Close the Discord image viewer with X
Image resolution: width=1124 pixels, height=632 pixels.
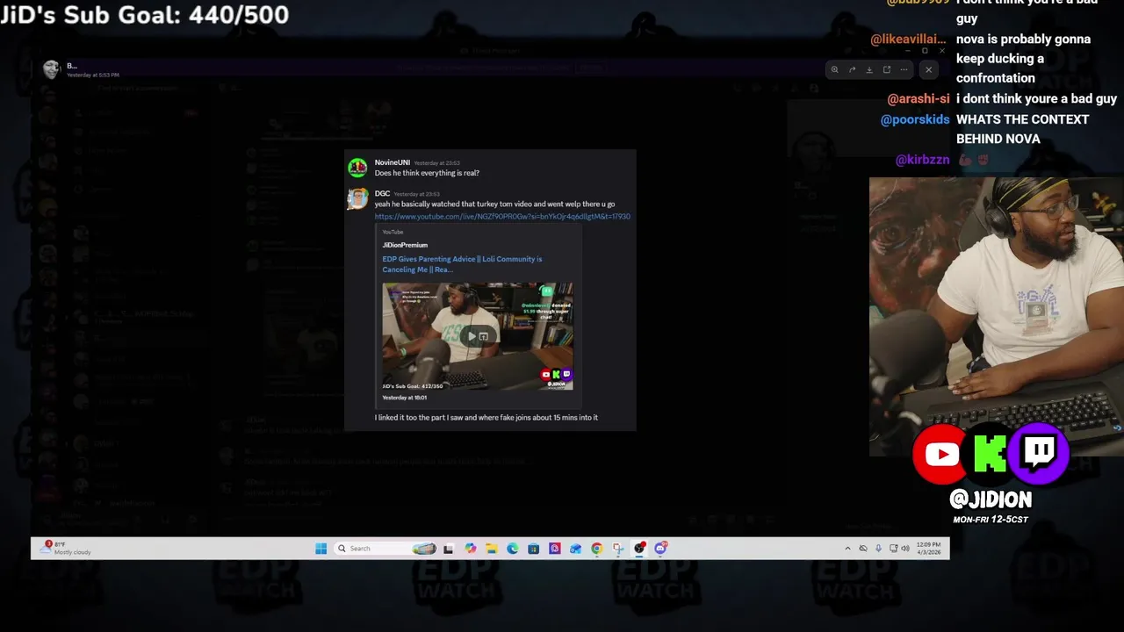point(928,69)
